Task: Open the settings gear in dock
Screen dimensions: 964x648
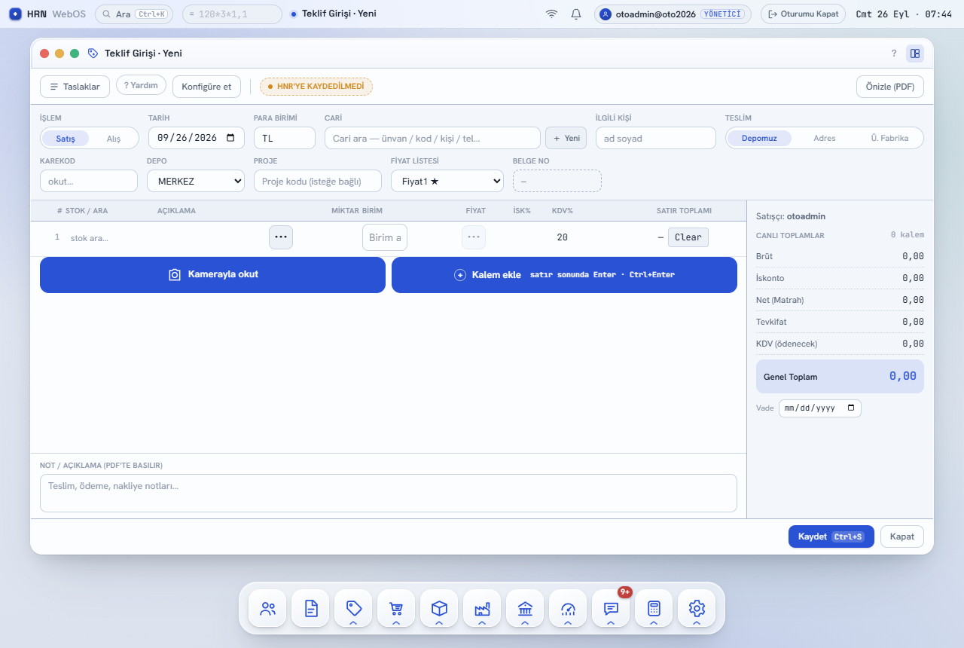Action: tap(697, 608)
